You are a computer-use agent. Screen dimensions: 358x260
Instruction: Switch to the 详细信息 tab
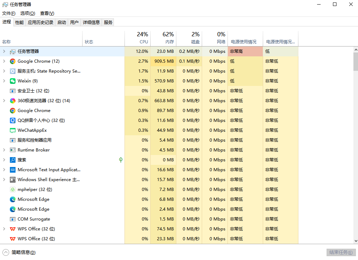91,22
